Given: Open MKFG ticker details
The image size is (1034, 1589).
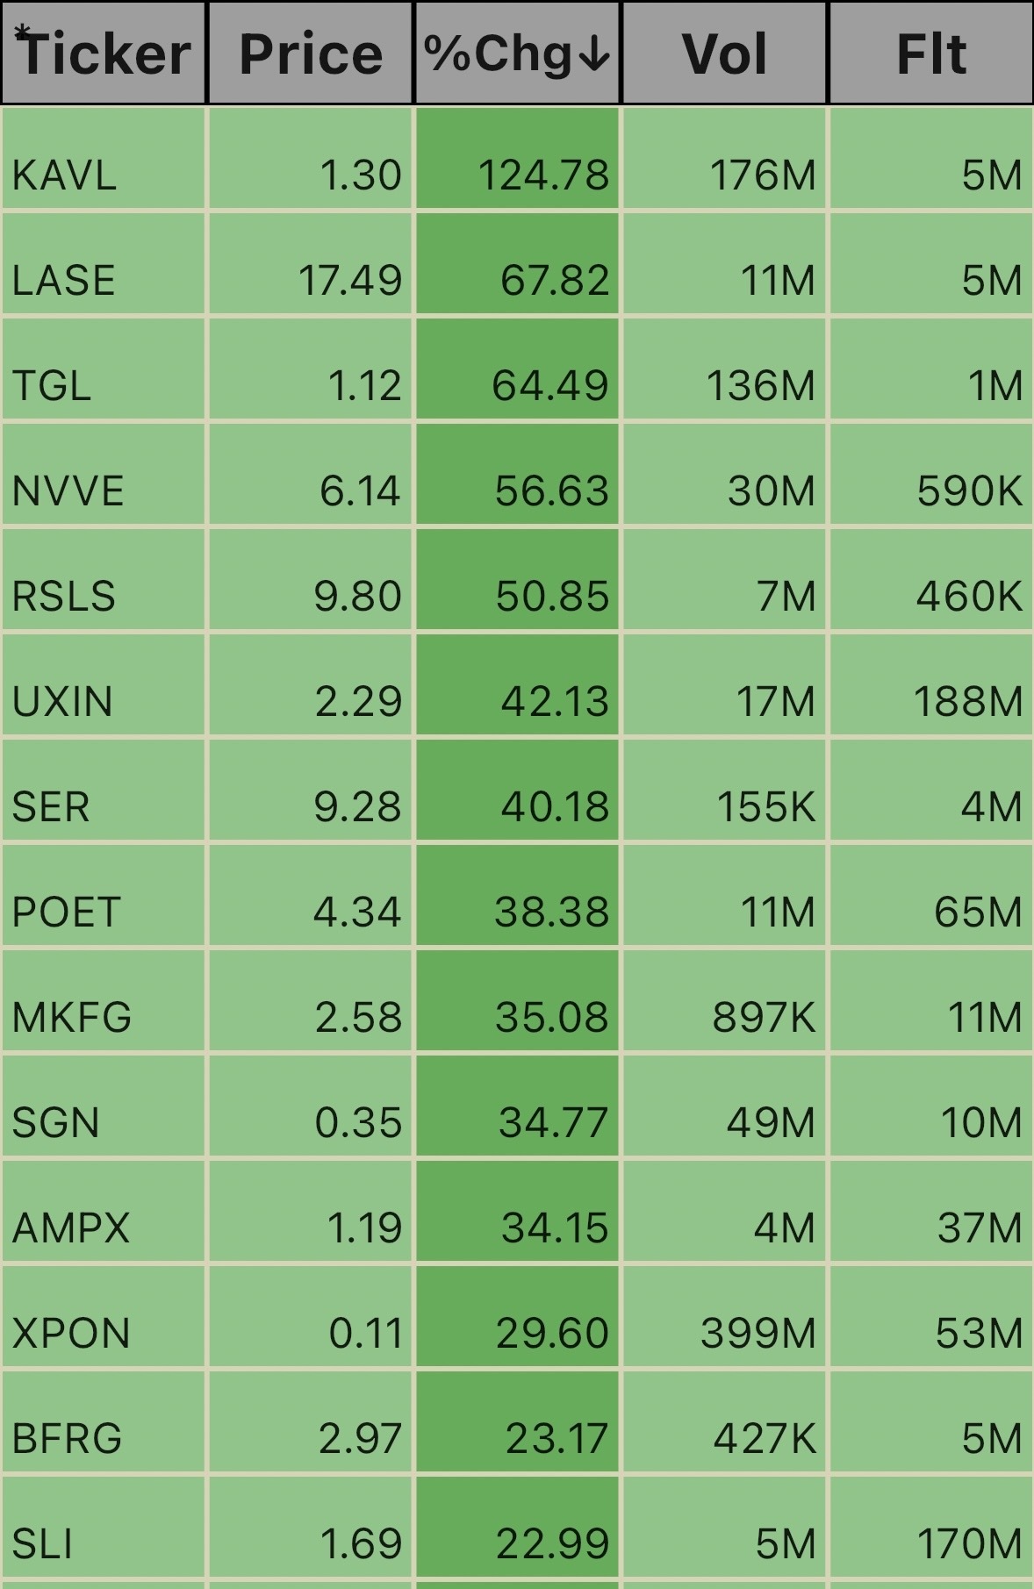Looking at the screenshot, I should tap(72, 1017).
